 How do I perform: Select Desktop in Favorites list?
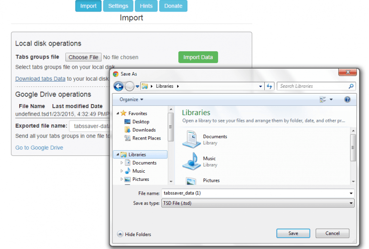click(x=141, y=122)
